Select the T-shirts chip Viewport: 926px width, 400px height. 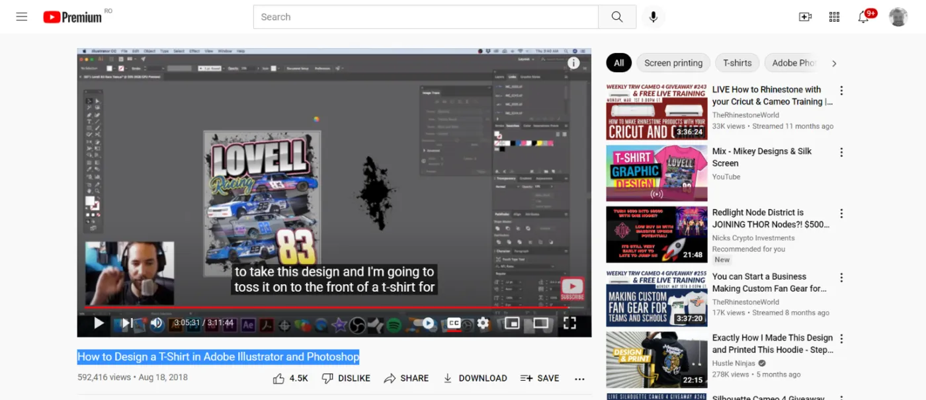pos(737,63)
